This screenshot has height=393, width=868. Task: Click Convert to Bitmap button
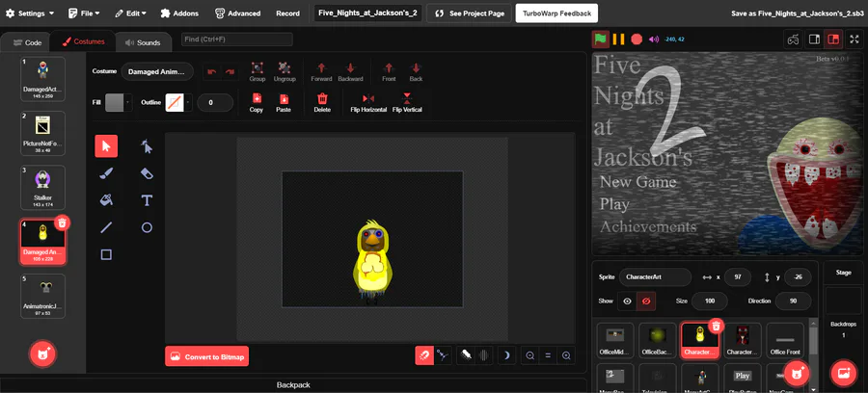tap(207, 356)
